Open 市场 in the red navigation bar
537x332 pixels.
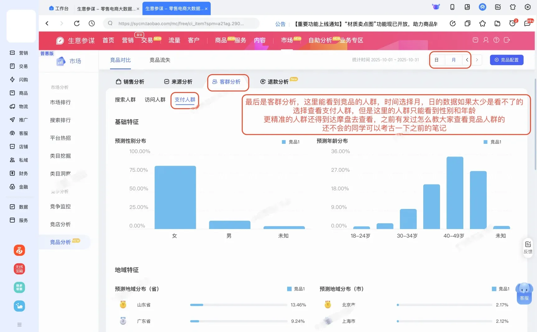click(x=287, y=40)
